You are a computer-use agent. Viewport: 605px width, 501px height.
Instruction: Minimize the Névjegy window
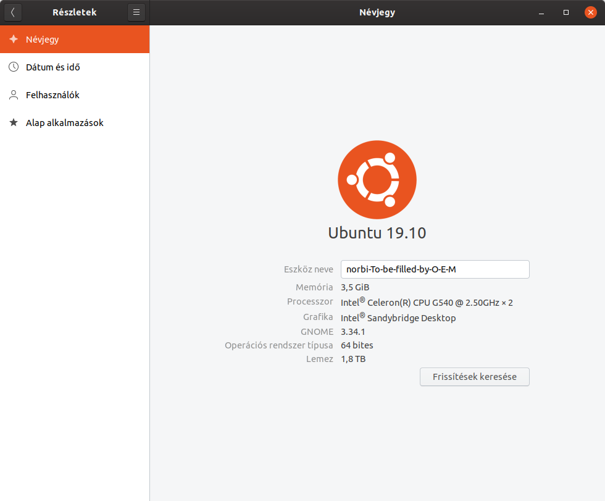click(x=541, y=12)
